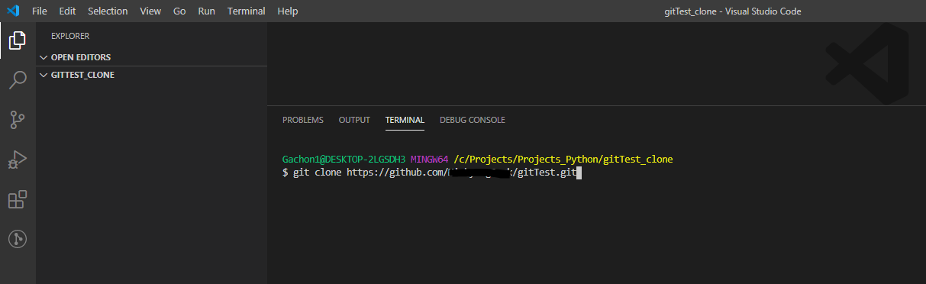Image resolution: width=926 pixels, height=284 pixels.
Task: Collapse the Open Editors section
Action: point(152,57)
